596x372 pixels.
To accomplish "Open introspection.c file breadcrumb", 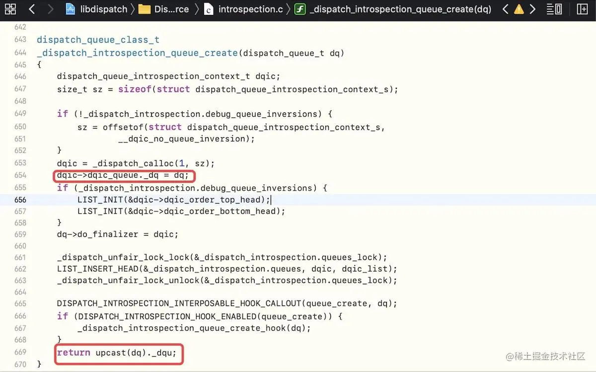I will coord(250,9).
